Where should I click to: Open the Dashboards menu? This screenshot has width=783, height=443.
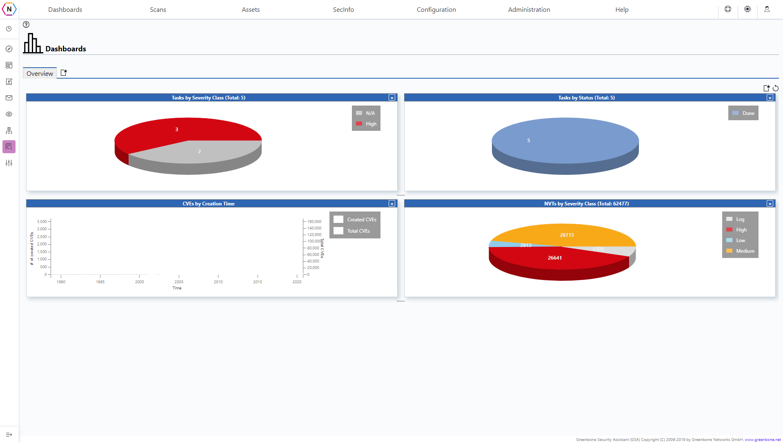(x=65, y=9)
